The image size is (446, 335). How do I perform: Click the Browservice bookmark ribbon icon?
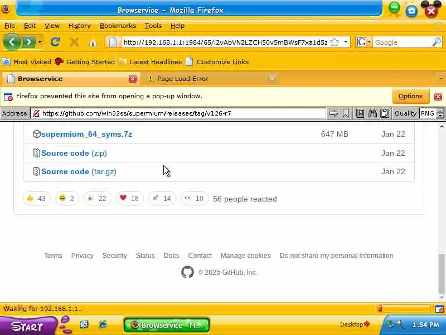pyautogui.click(x=346, y=113)
